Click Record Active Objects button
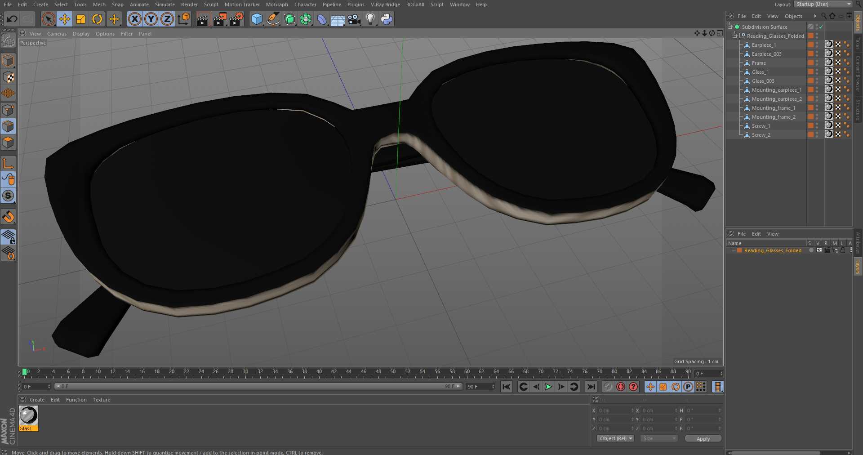 pyautogui.click(x=608, y=387)
